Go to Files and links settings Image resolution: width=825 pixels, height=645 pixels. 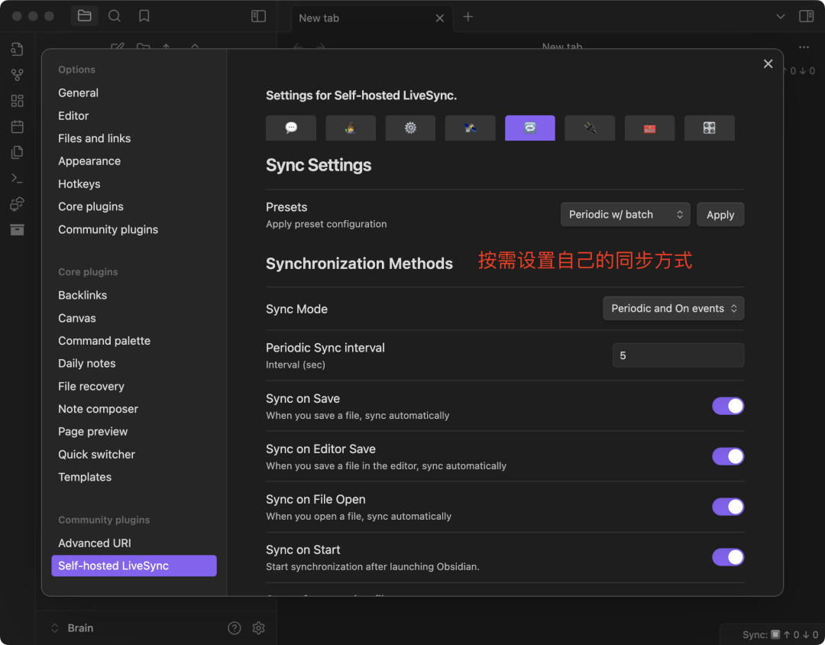[x=94, y=138]
